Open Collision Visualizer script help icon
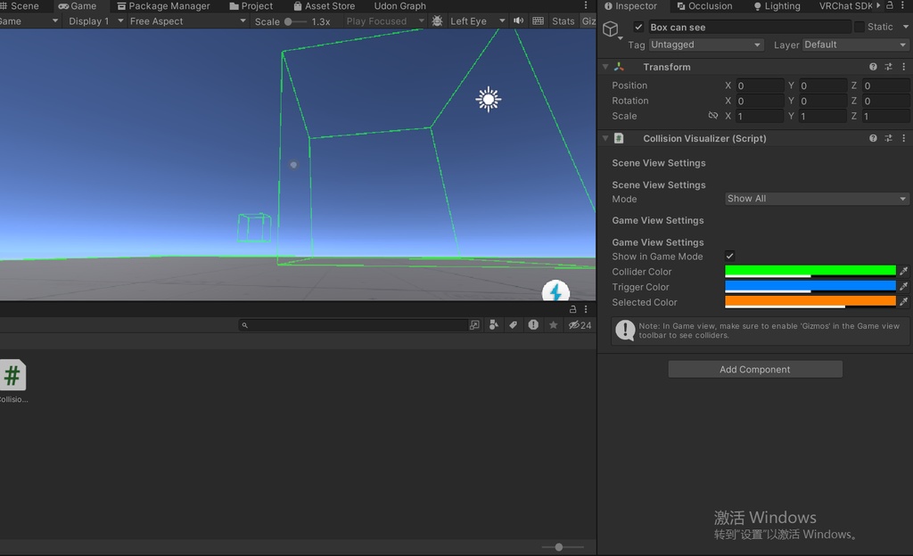The height and width of the screenshot is (556, 913). [874, 138]
